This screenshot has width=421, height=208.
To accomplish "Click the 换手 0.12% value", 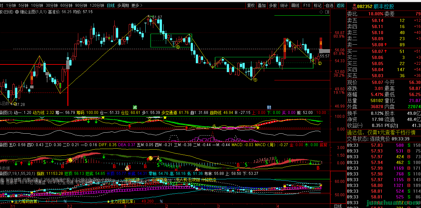I will (377, 114).
